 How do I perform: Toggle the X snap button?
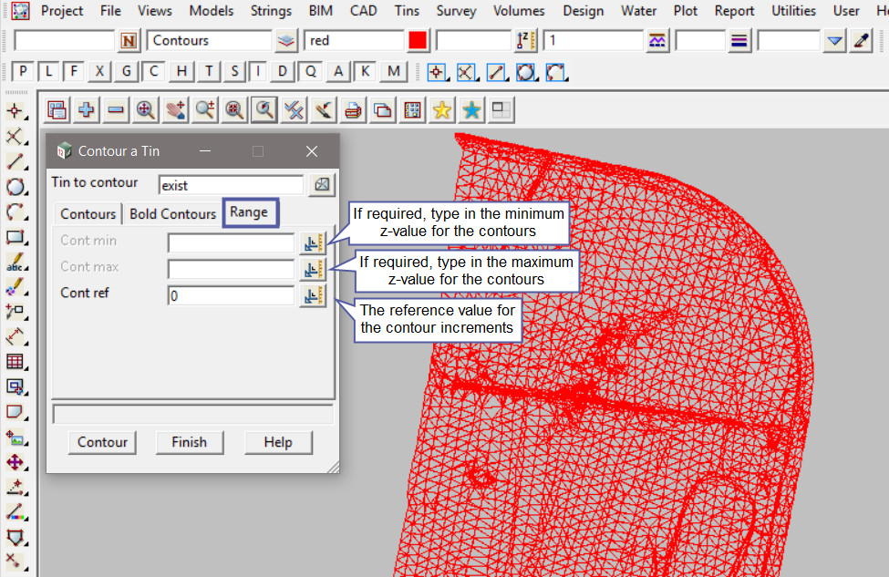[99, 71]
